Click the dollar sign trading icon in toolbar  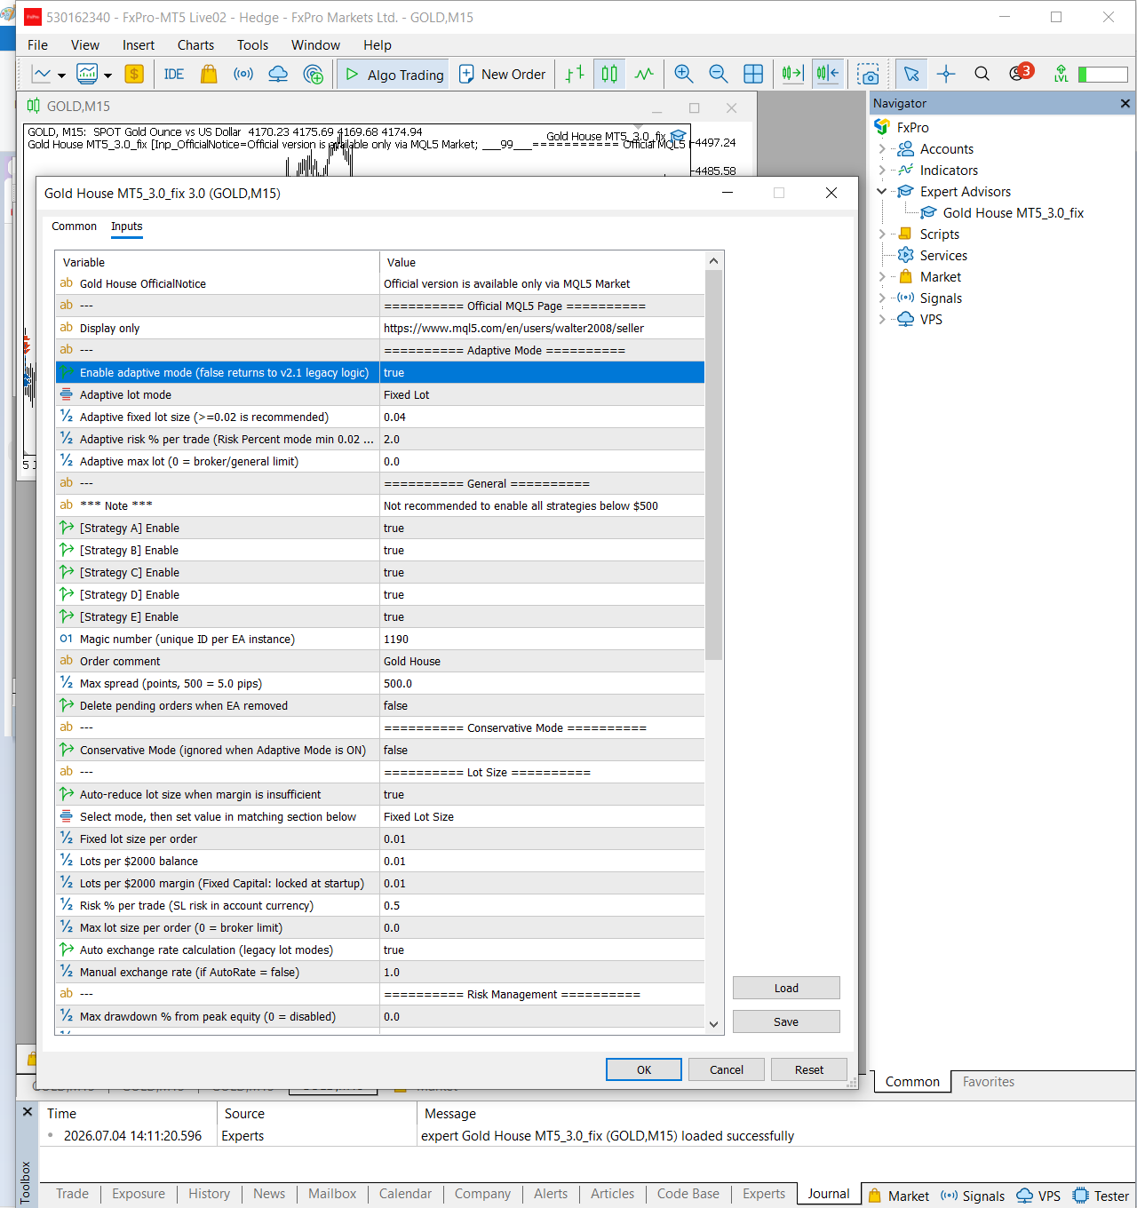pyautogui.click(x=134, y=75)
